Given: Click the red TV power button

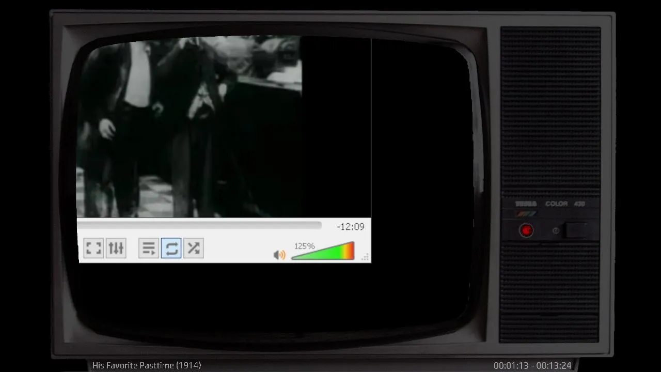Looking at the screenshot, I should coord(526,230).
